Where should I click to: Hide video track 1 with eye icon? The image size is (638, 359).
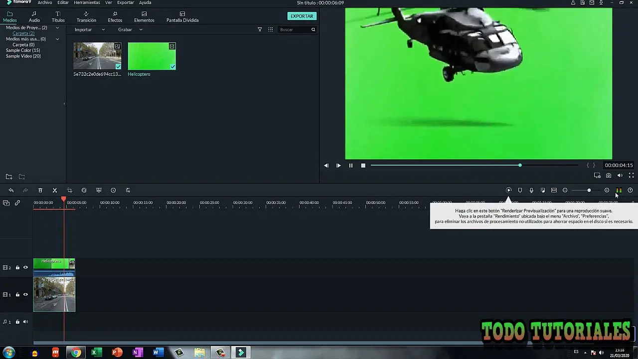pyautogui.click(x=25, y=295)
